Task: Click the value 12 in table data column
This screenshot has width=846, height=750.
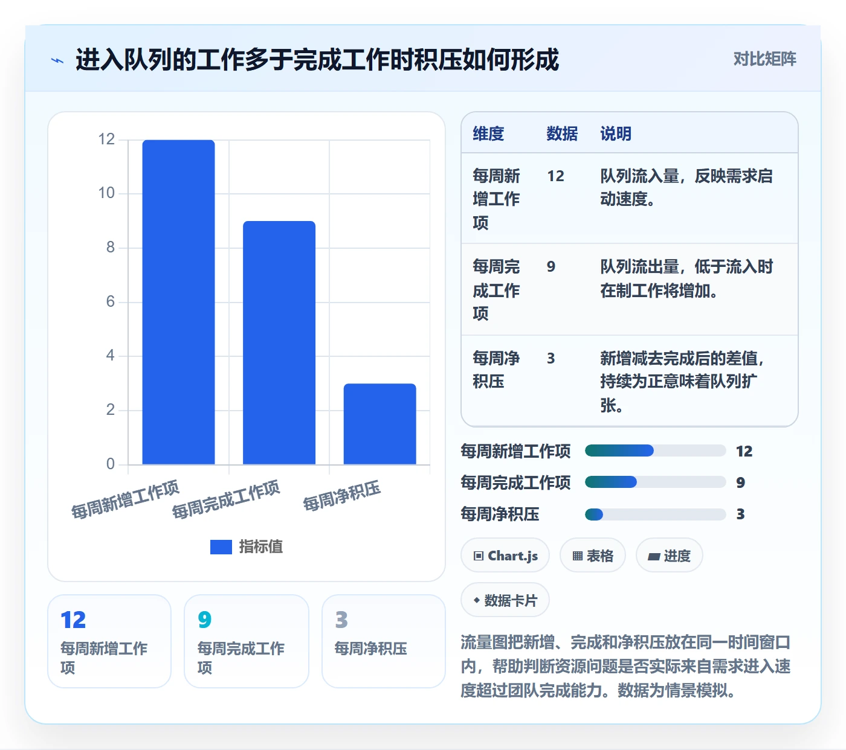Action: click(x=555, y=176)
